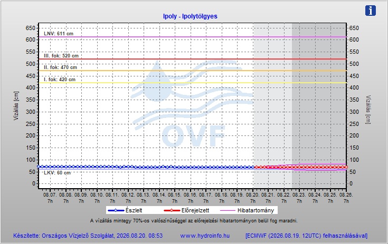Click the 0 value on left axis
Viewport: 388px width, 244px height.
pyautogui.click(x=34, y=184)
